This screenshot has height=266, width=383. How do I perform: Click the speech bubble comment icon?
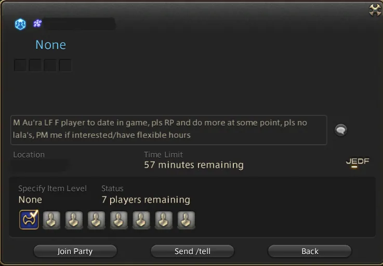[x=341, y=130]
